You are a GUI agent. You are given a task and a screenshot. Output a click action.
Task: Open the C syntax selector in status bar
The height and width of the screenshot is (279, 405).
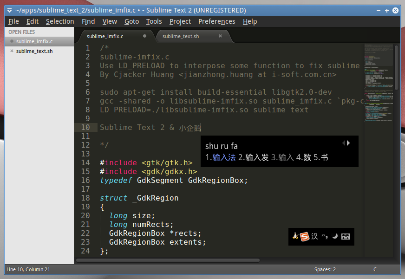375,269
